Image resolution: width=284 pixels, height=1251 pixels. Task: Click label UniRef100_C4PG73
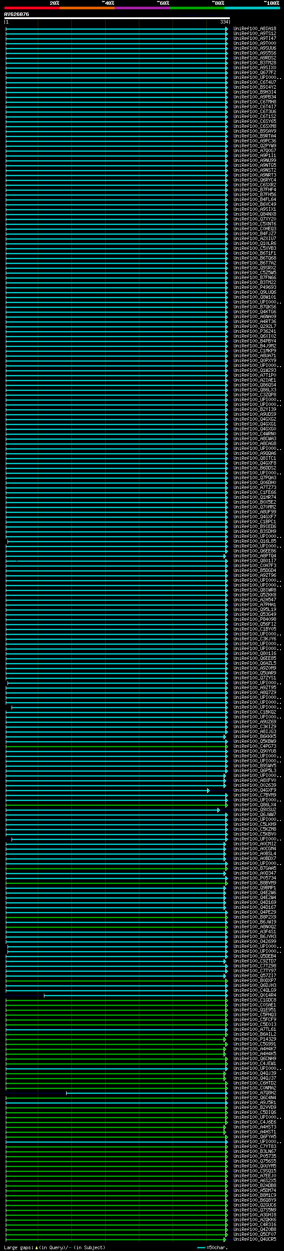tap(255, 746)
